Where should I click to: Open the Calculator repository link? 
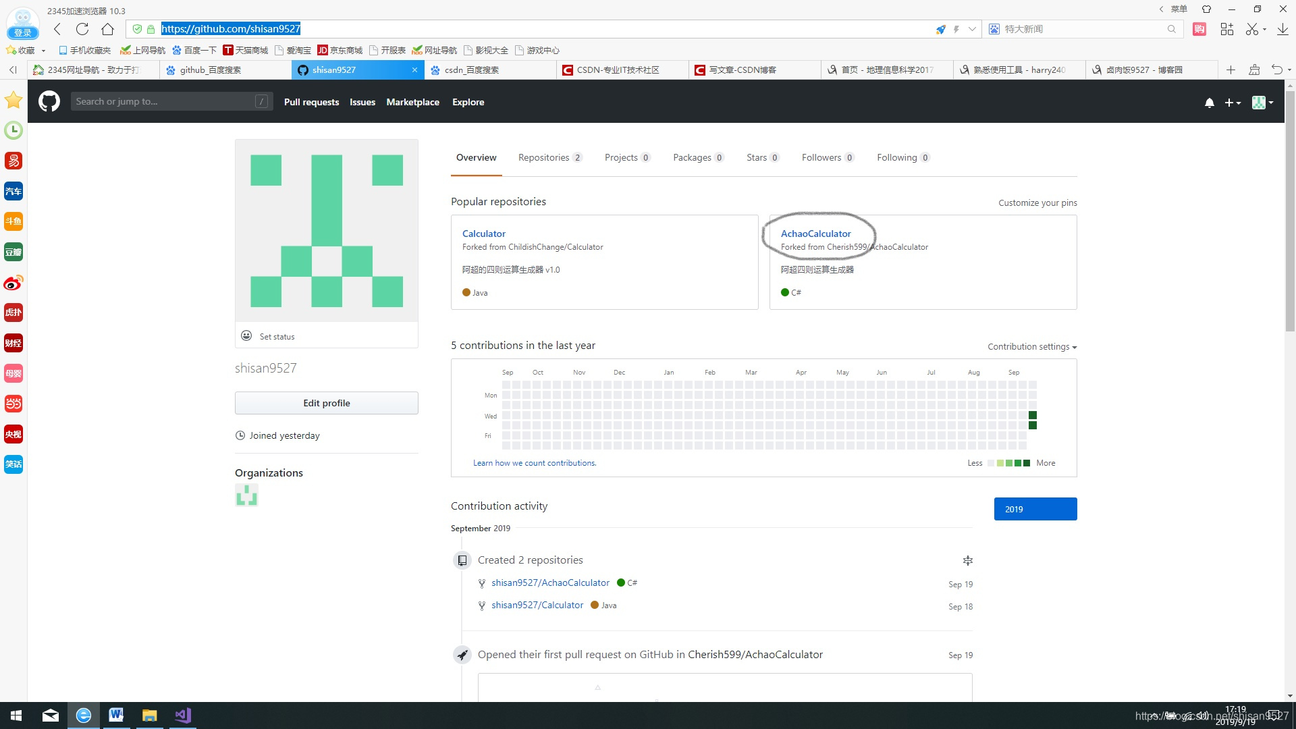tap(483, 234)
